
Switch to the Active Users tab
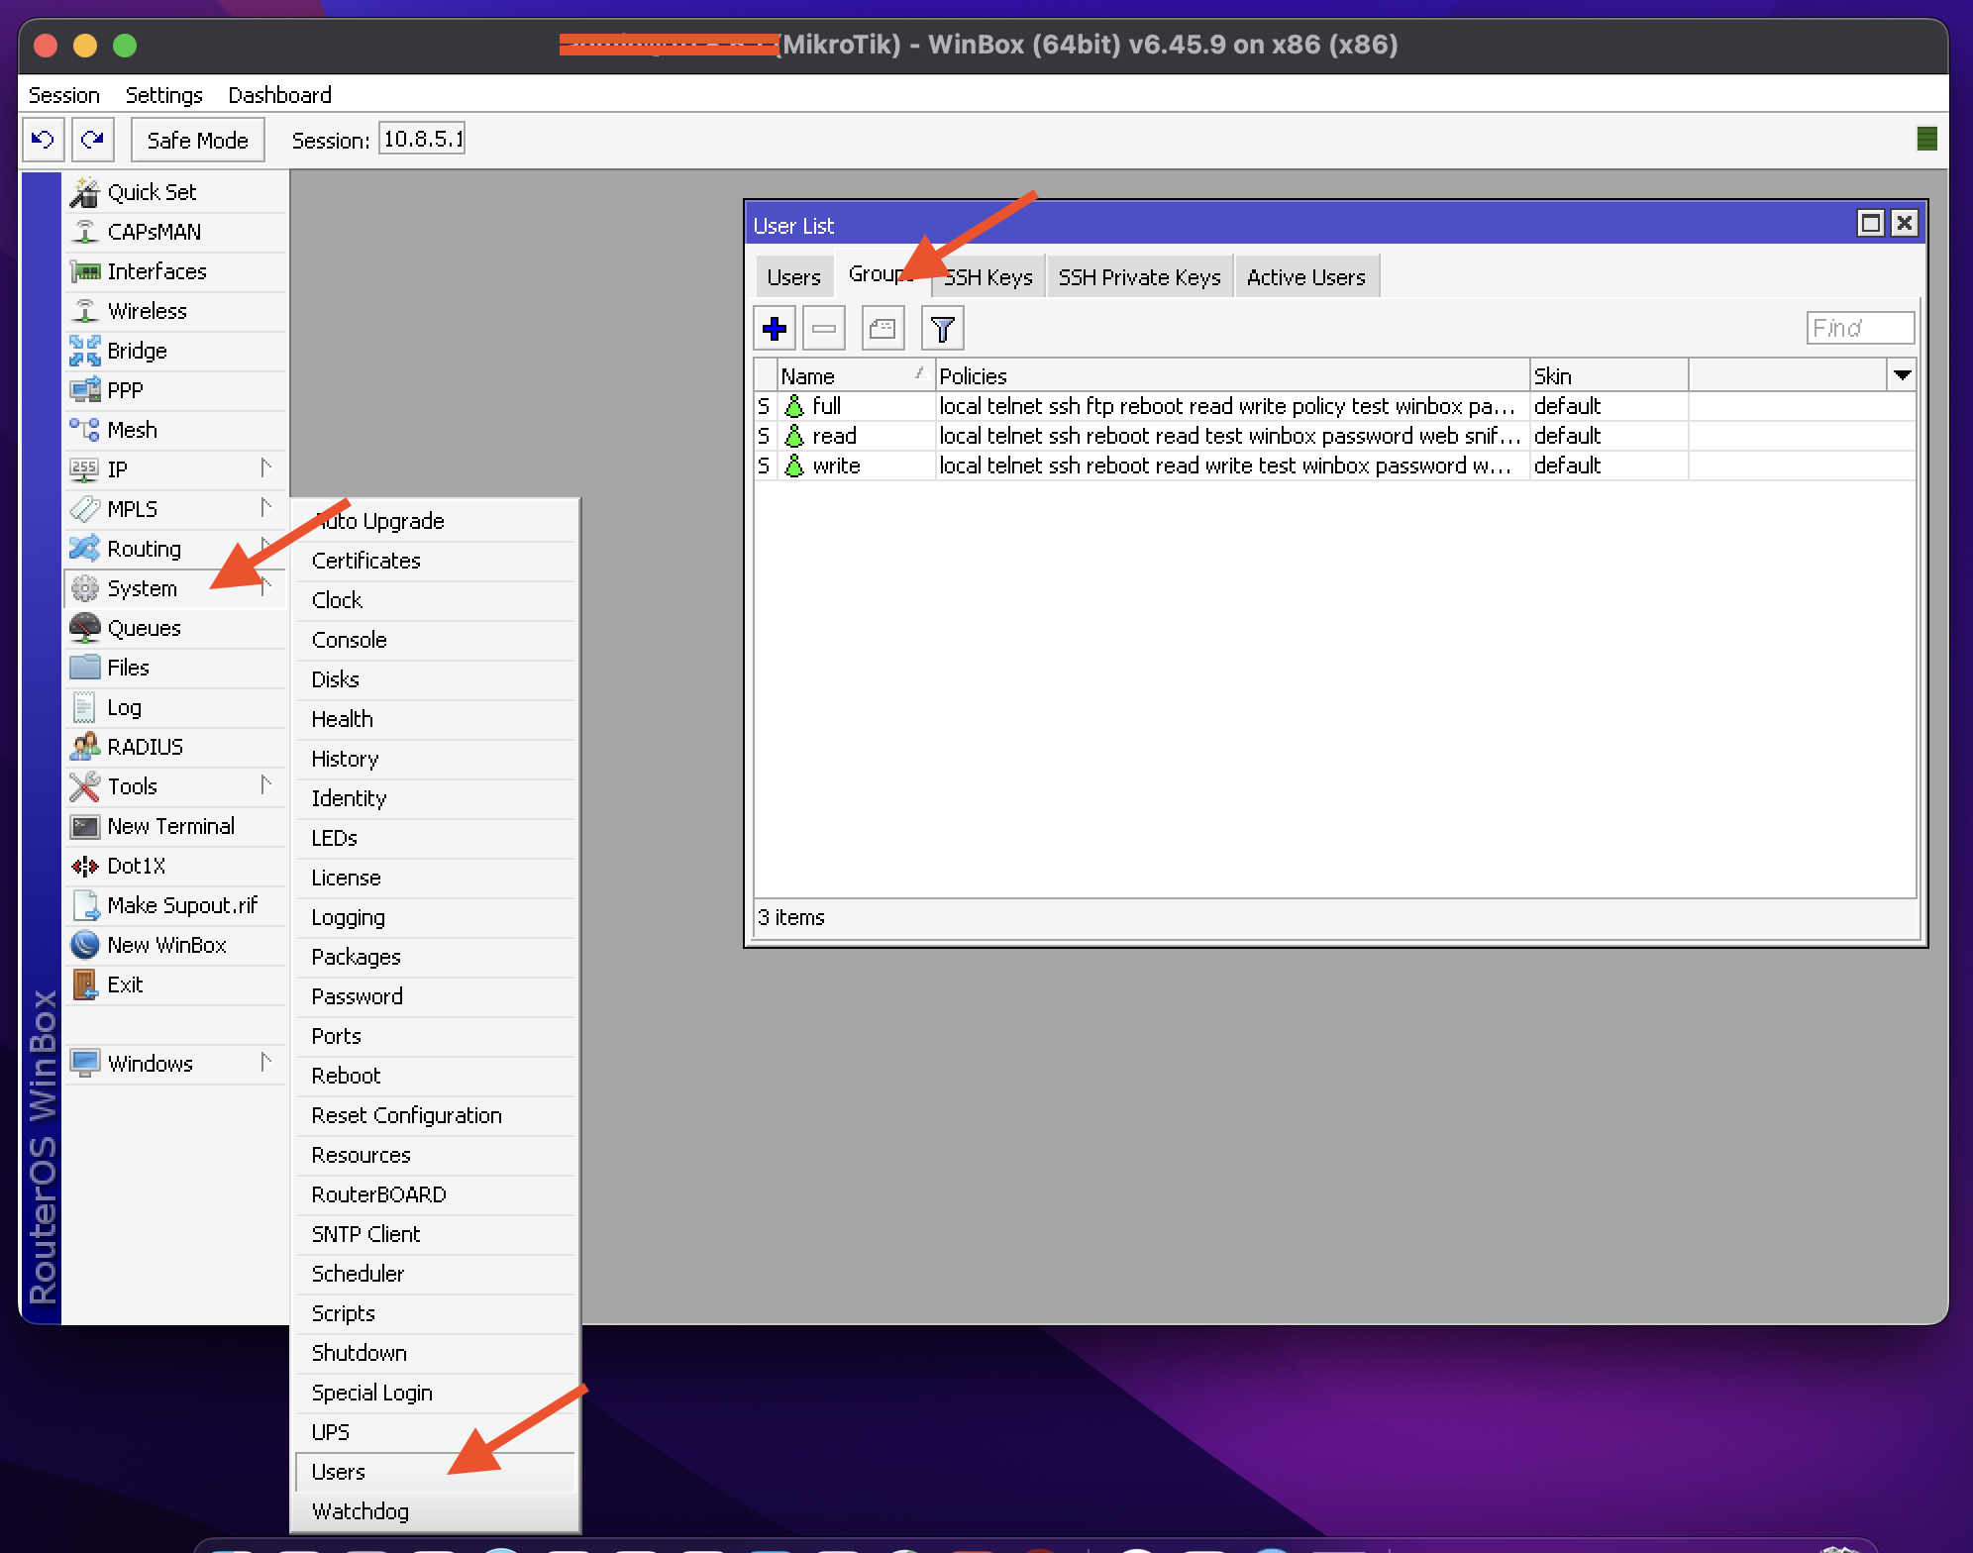[1305, 277]
